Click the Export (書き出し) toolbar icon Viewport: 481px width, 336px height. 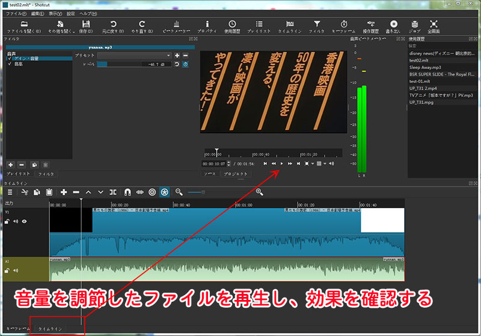(394, 24)
